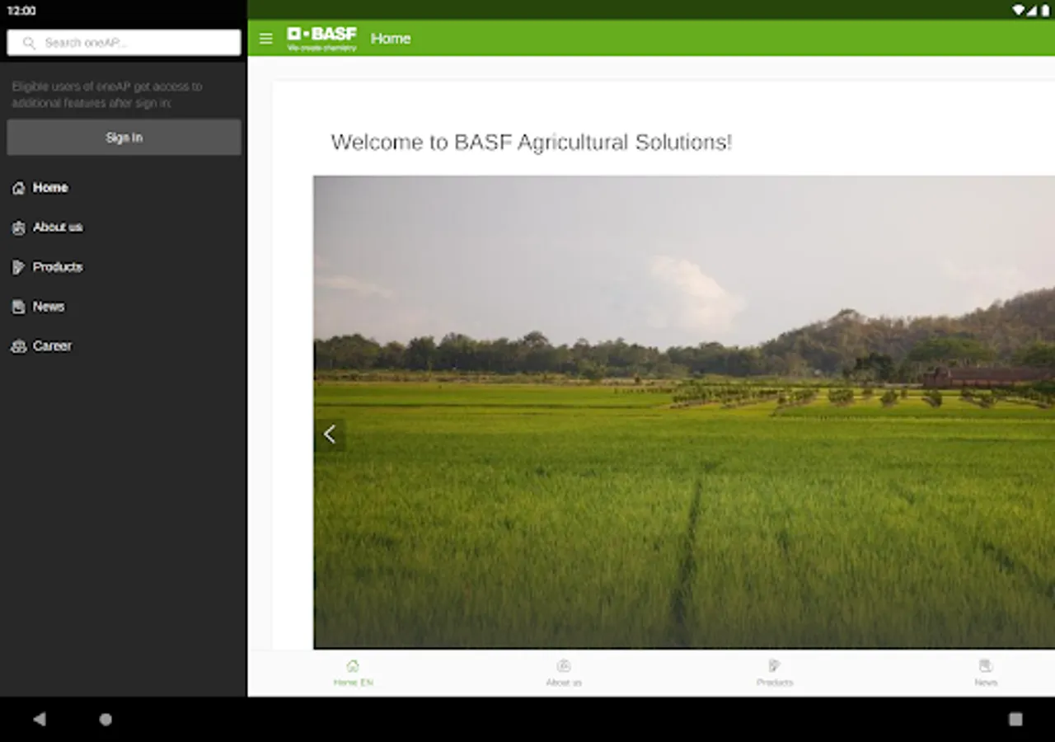Click the BASF logo in header
Image resolution: width=1055 pixels, height=742 pixels.
[x=321, y=39]
